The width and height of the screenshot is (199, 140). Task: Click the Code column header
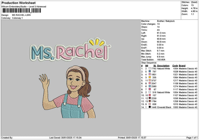tap(175, 65)
